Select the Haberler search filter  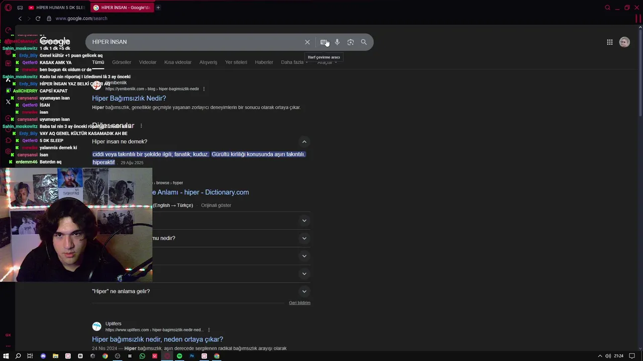(264, 62)
